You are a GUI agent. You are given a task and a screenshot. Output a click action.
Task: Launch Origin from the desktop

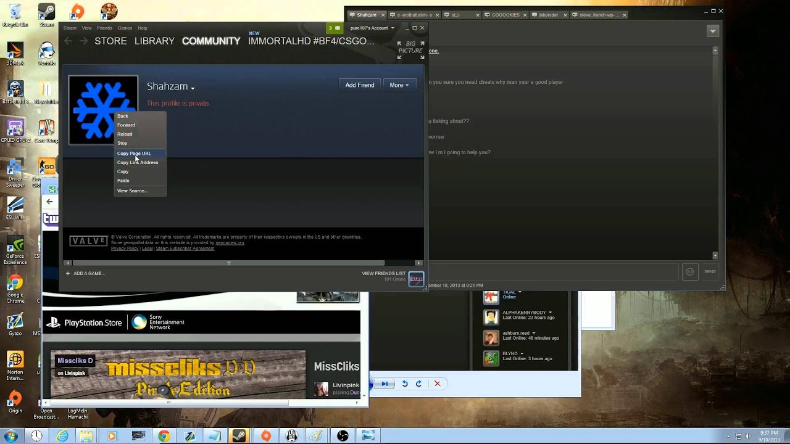(15, 402)
